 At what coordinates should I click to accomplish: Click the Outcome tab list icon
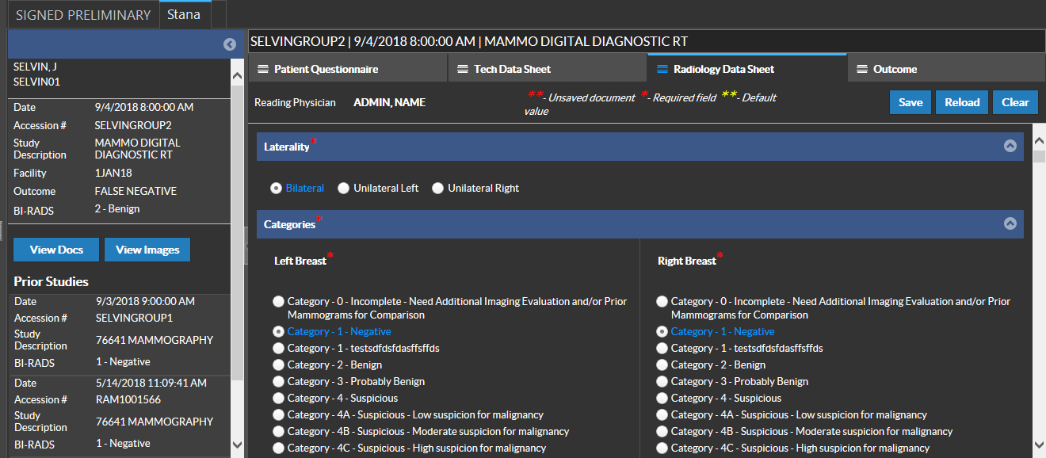[x=862, y=69]
